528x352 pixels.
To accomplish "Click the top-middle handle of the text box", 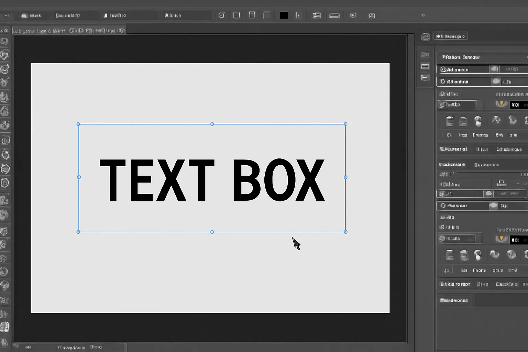I will pos(212,124).
